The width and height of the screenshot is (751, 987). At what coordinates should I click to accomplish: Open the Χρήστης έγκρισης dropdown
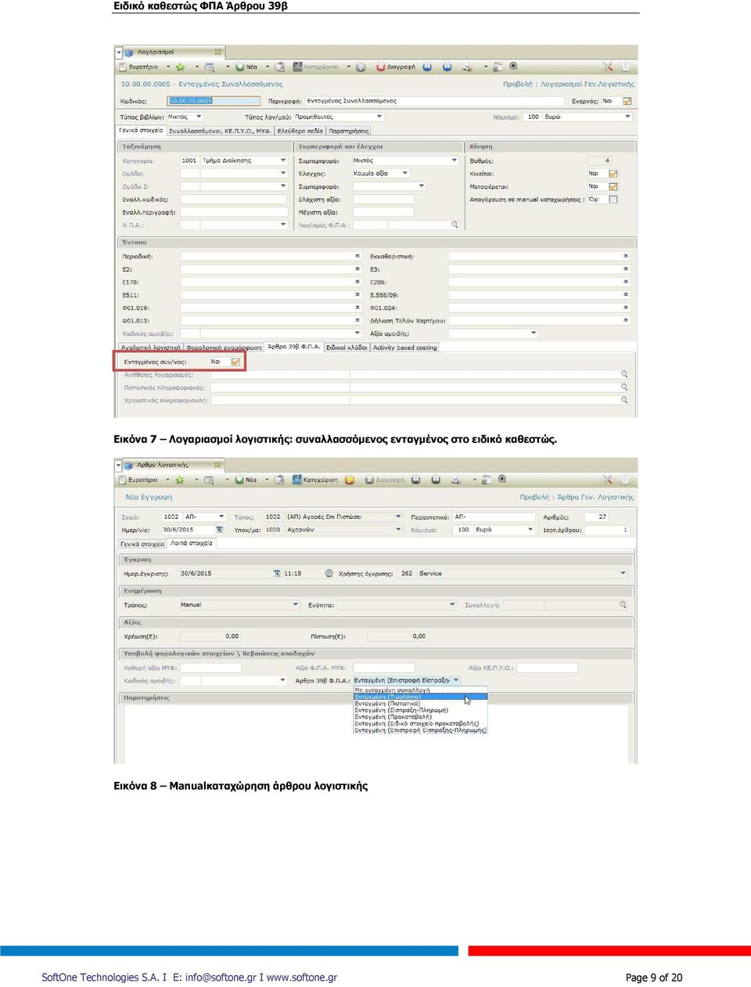coord(623,574)
